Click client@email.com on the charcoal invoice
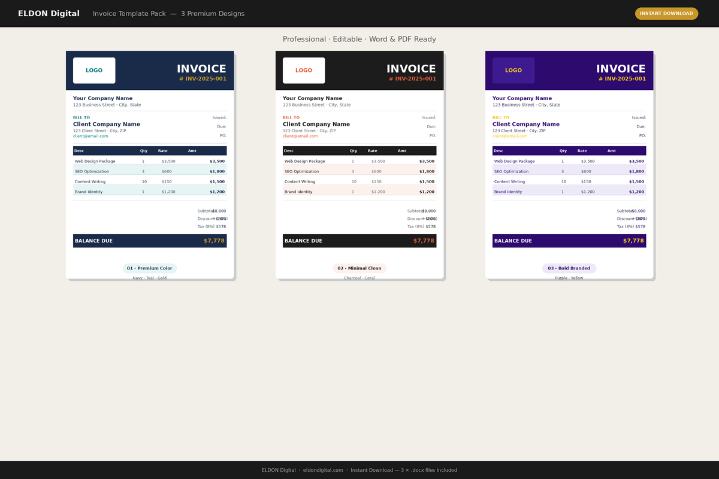 pyautogui.click(x=300, y=136)
